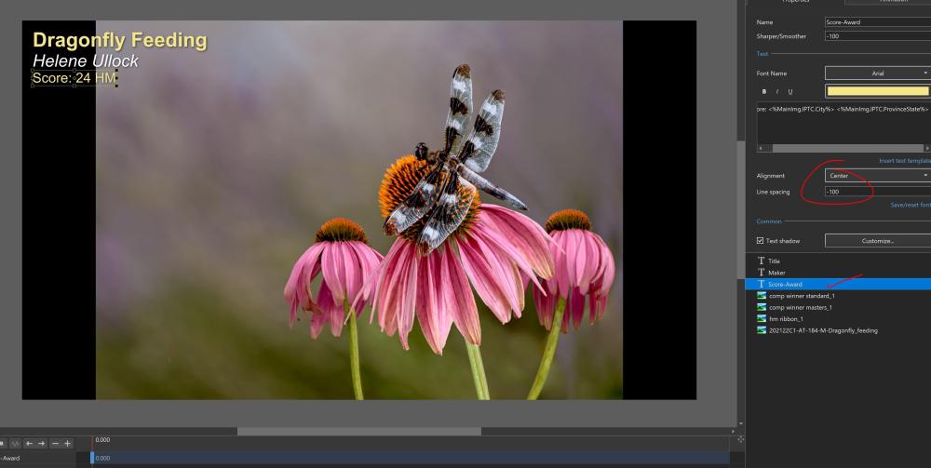931x468 pixels.
Task: Disable the Text shadow checkbox
Action: (x=761, y=241)
